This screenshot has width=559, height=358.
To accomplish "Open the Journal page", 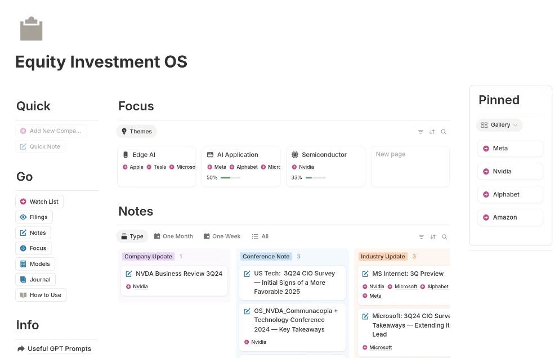I will click(35, 280).
